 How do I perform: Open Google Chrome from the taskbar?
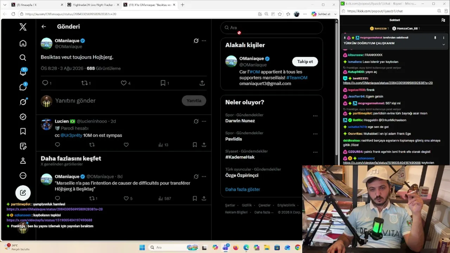click(298, 247)
